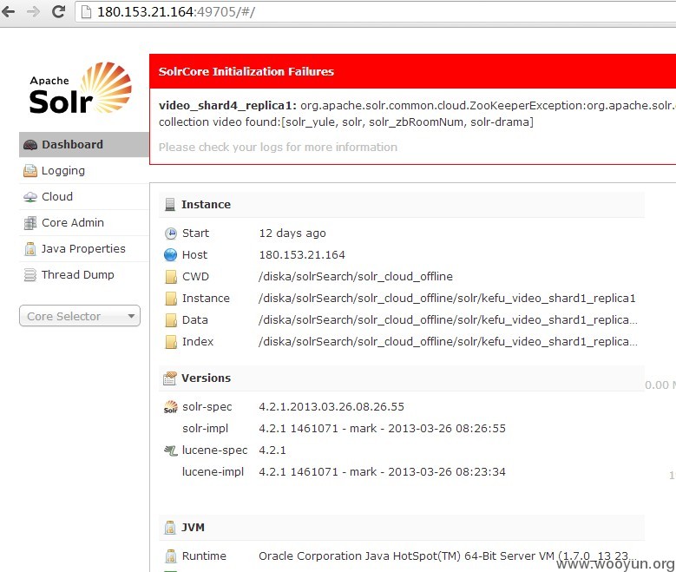
Task: Select video_shard4_replica1 error name
Action: tap(227, 106)
